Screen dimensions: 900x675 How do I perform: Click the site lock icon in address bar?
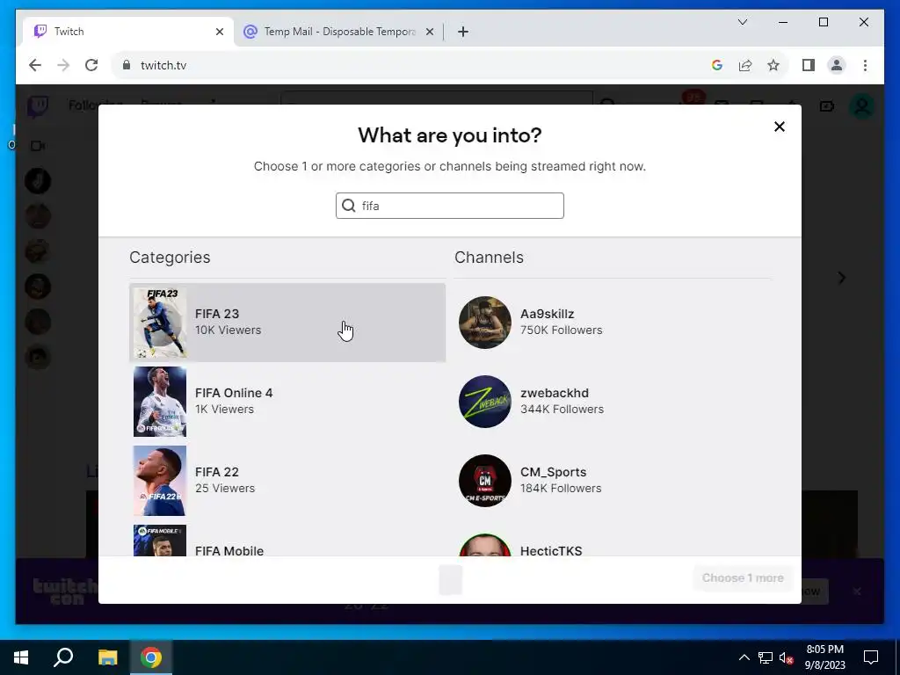click(127, 65)
